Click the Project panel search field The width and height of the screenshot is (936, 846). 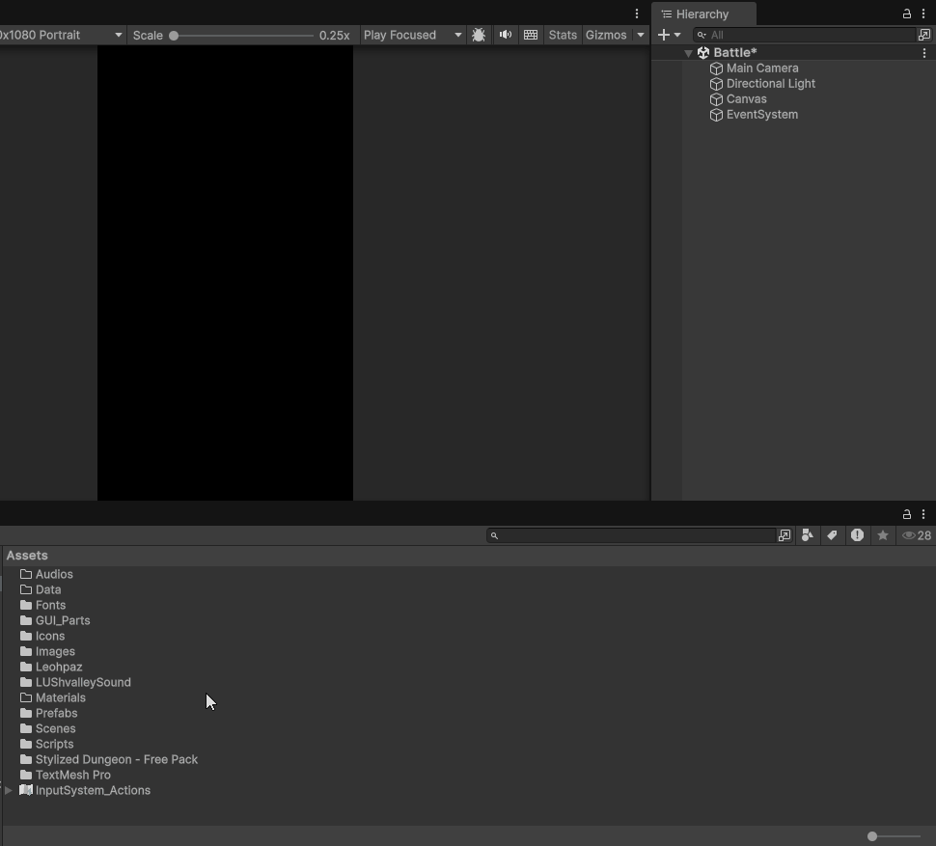click(x=637, y=535)
